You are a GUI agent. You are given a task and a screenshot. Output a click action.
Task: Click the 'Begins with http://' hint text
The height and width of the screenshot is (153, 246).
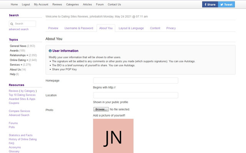pyautogui.click(x=104, y=87)
